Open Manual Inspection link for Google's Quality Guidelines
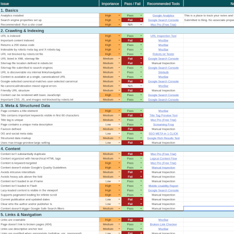Screen dimensions: 234x234 click(163, 168)
